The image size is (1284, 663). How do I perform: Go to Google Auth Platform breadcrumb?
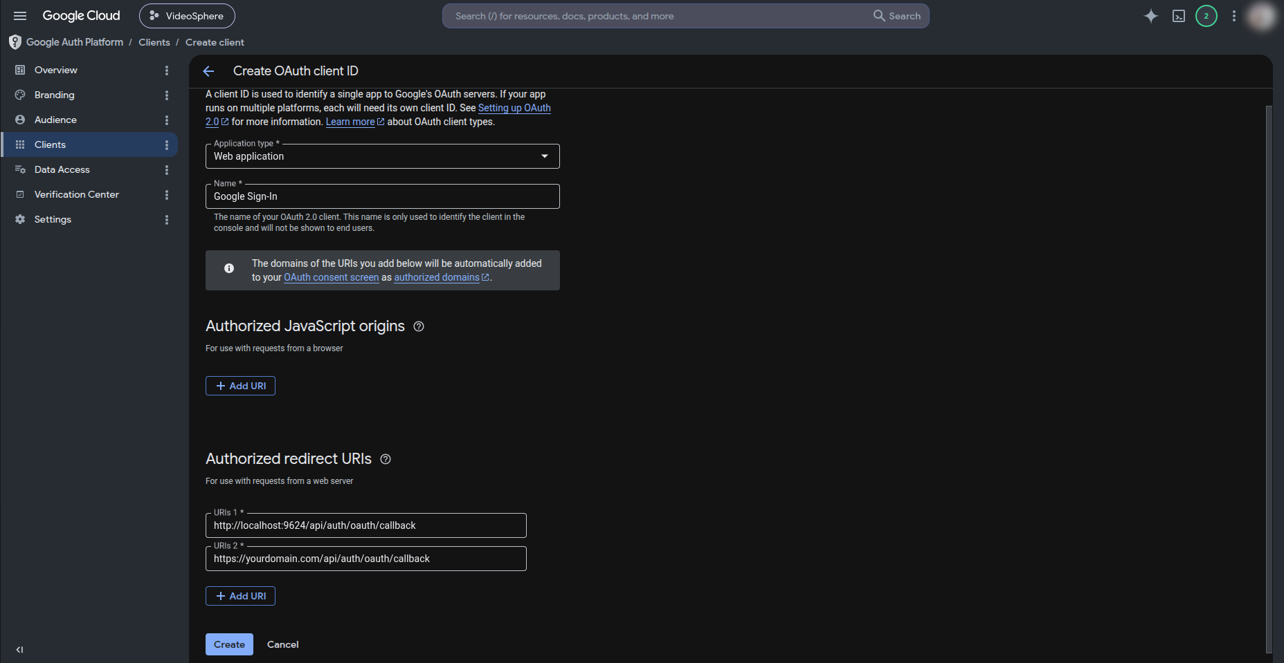click(75, 42)
